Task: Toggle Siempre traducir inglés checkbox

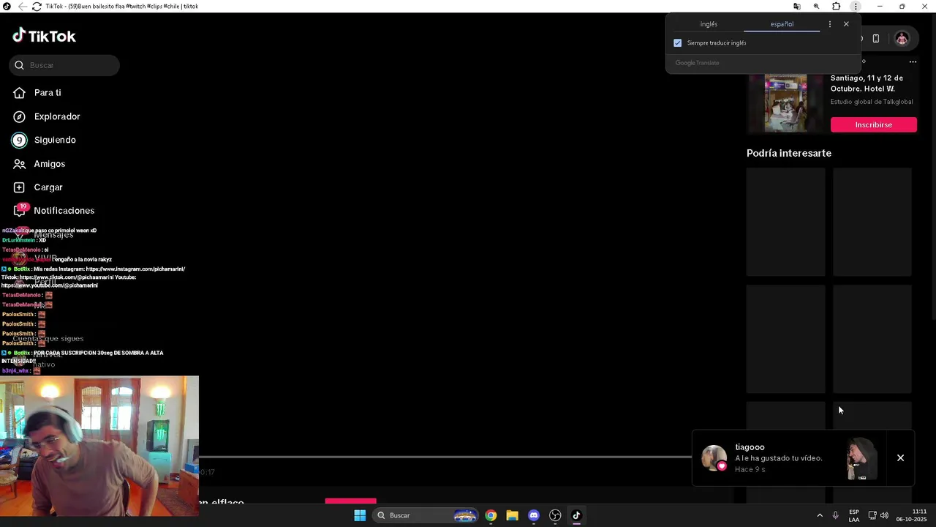Action: coord(677,43)
